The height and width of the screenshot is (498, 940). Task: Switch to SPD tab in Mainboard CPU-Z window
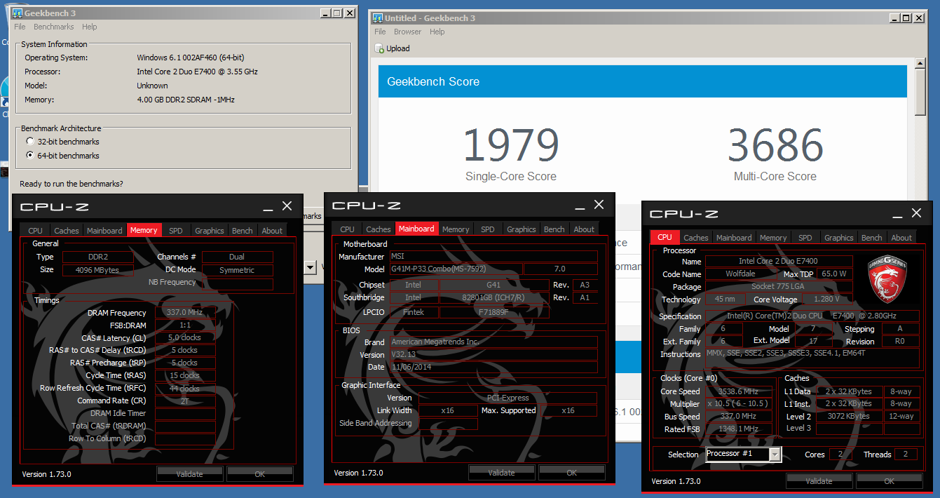coord(487,229)
